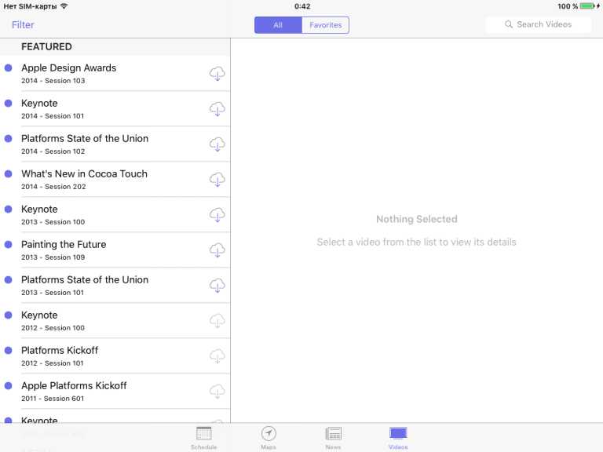
Task: Open Keynote 2014 Session 101 entry
Action: coord(115,109)
